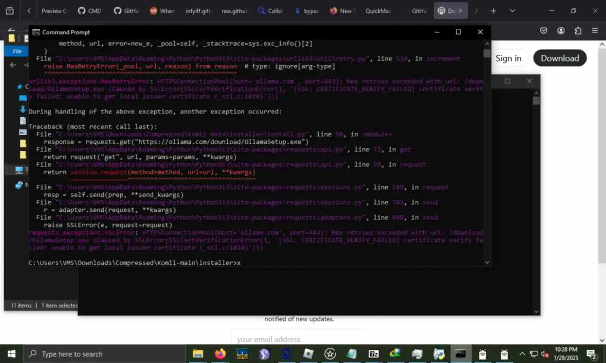
Task: Open a new browser tab with plus
Action: point(493,10)
